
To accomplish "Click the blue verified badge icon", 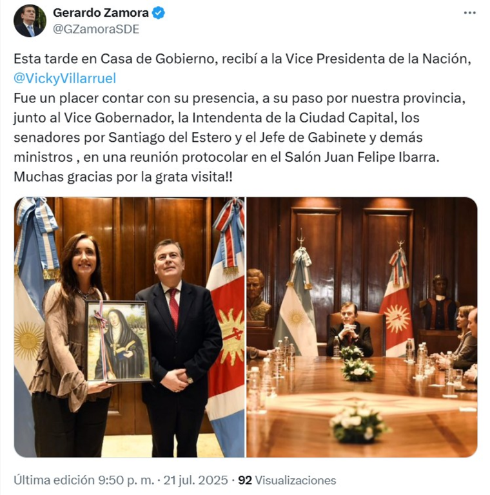I will (x=158, y=13).
